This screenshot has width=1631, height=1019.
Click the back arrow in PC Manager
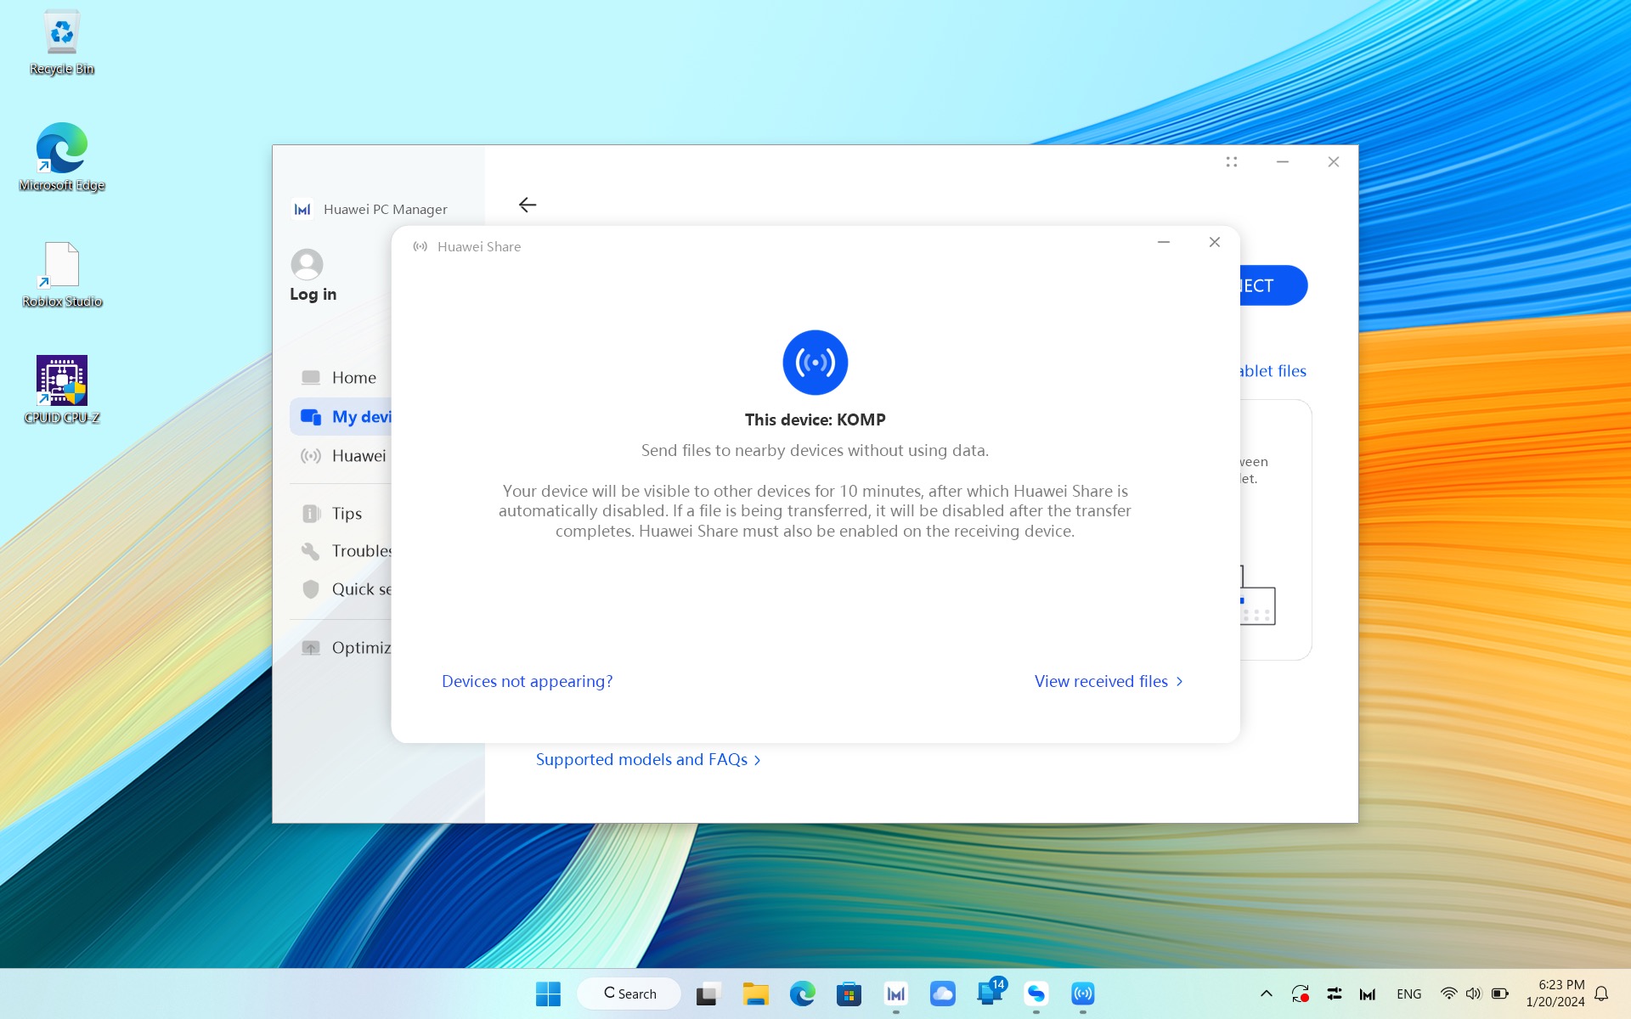pos(528,205)
